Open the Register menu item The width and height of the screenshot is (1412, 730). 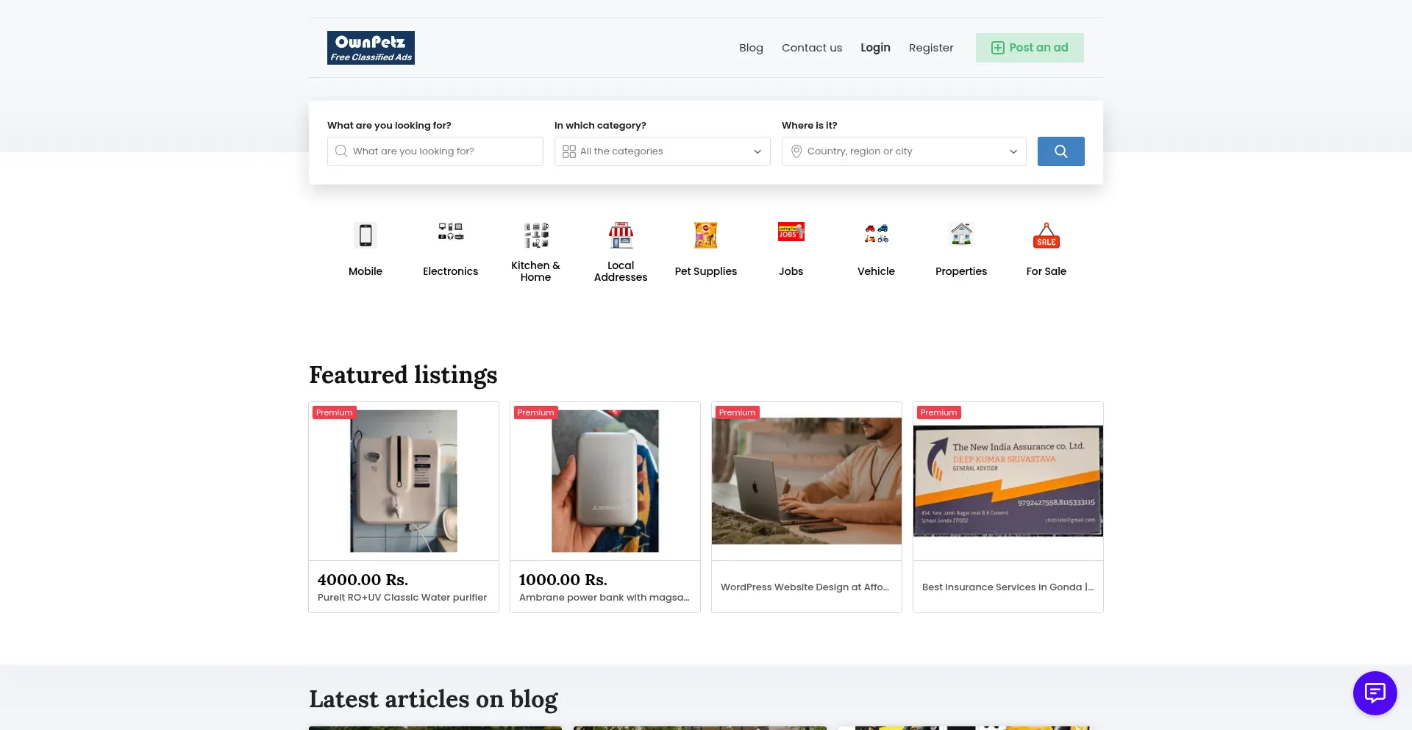pyautogui.click(x=931, y=48)
